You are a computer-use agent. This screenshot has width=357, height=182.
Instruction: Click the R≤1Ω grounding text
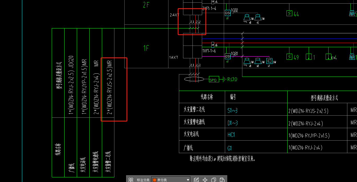coord(232,80)
